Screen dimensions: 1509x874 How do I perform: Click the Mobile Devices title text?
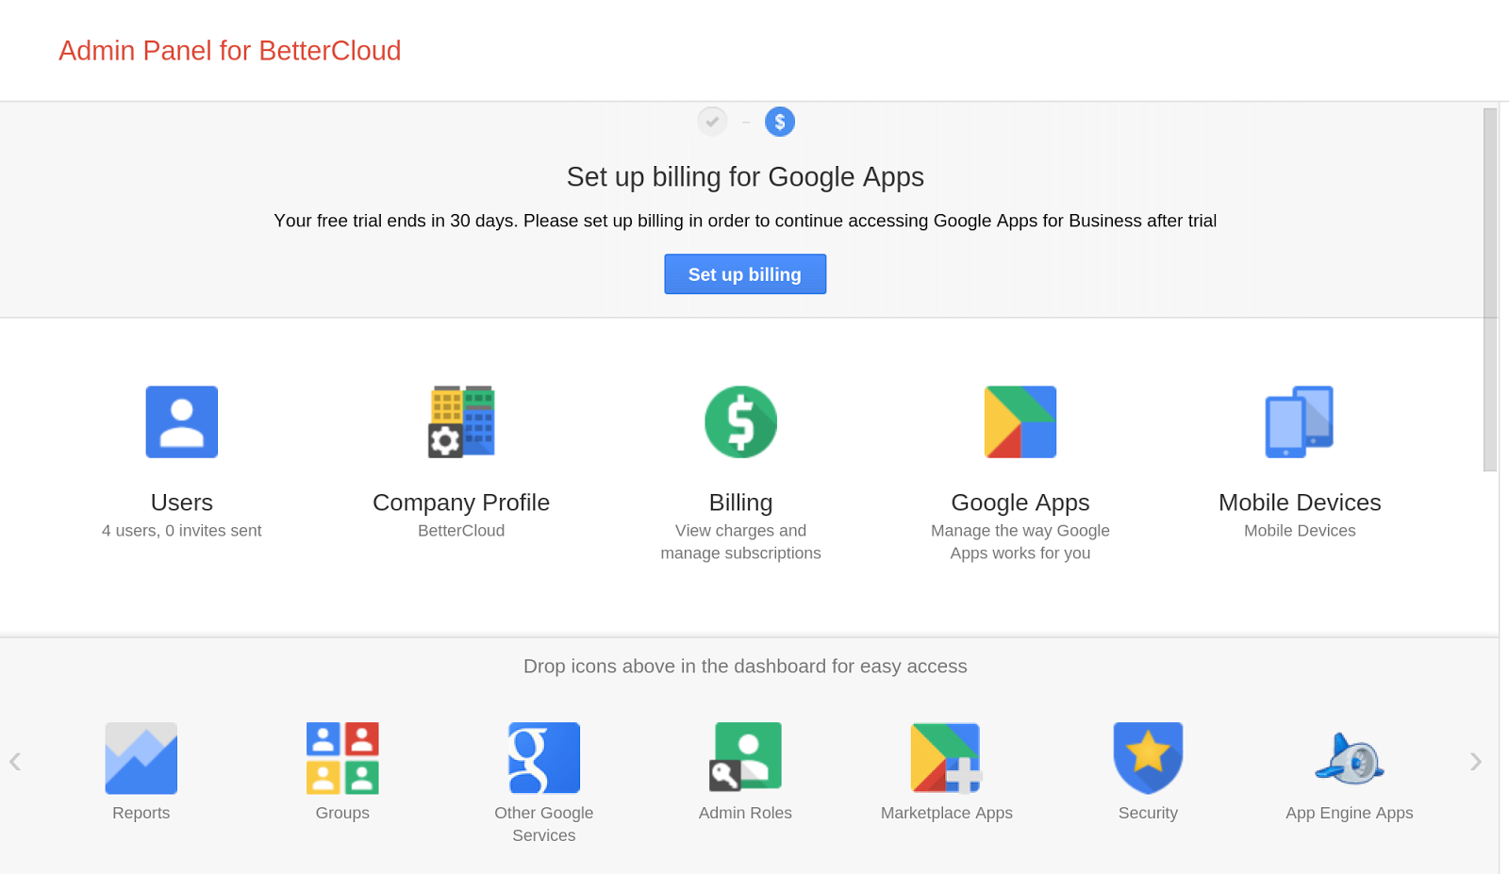[x=1300, y=503]
